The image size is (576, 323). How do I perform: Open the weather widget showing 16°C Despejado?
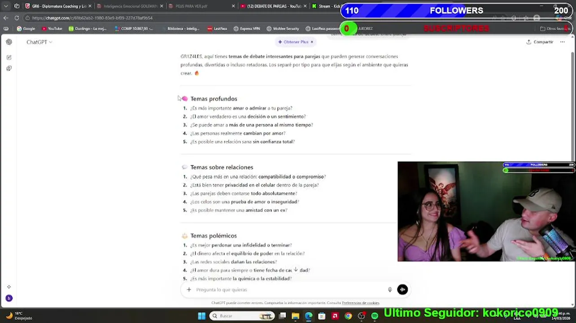pyautogui.click(x=20, y=316)
